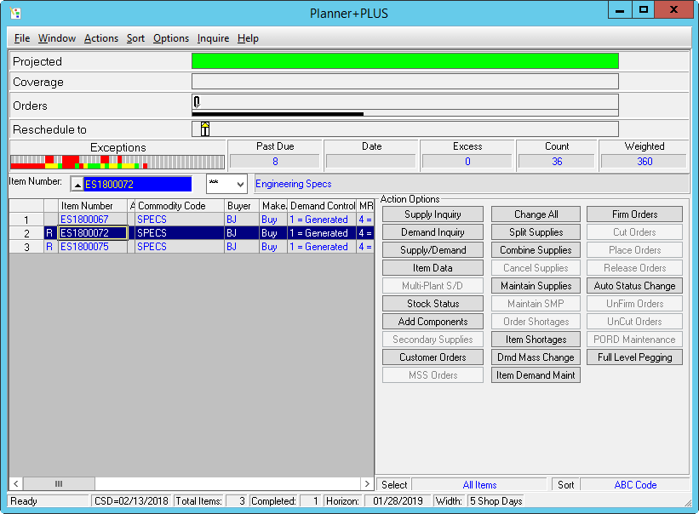Click the horizontal scrollbar thumb
The width and height of the screenshot is (699, 514).
(x=59, y=483)
